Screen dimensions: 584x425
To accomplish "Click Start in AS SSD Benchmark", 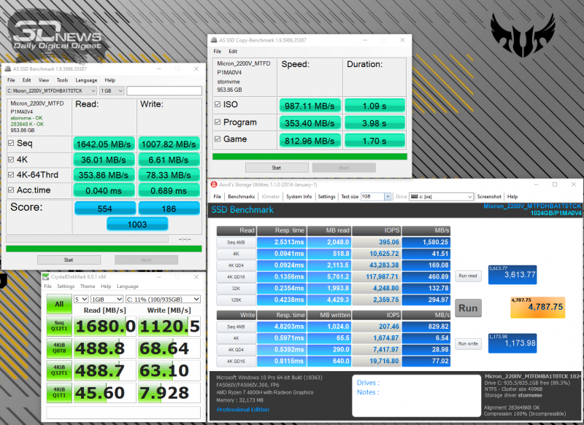I will [69, 260].
